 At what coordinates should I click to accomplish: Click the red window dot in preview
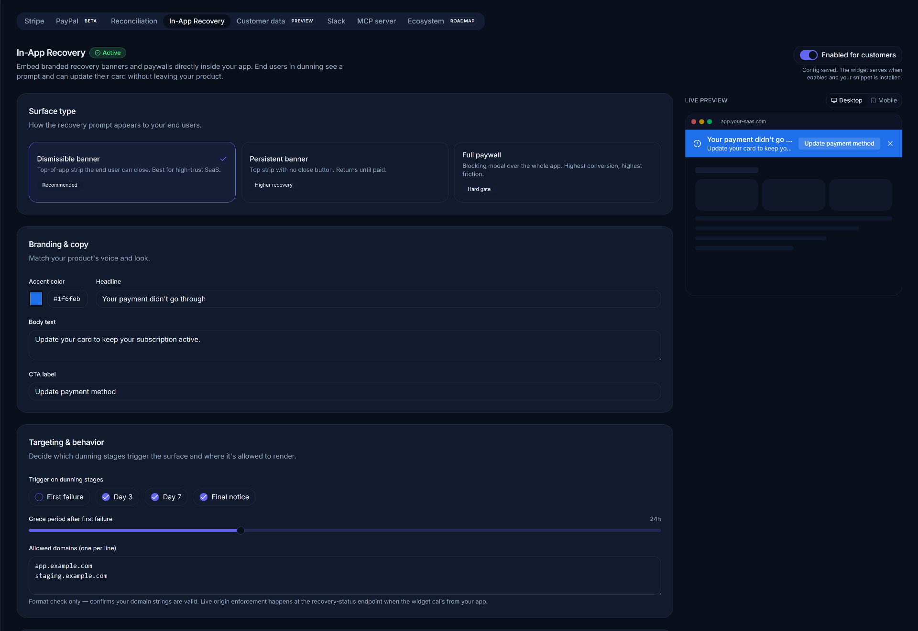tap(693, 121)
